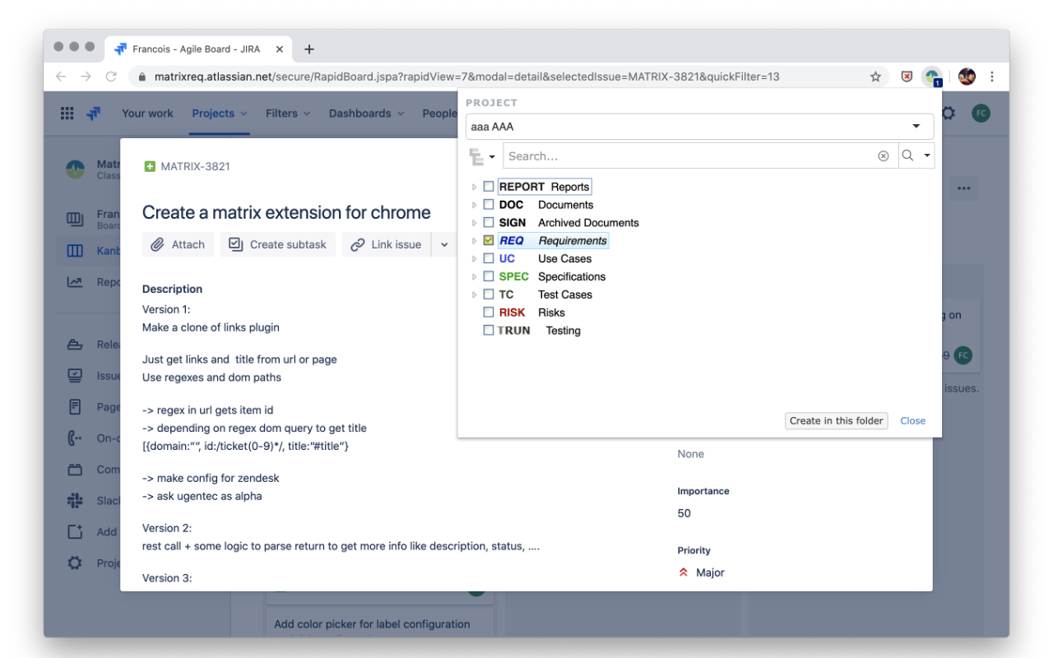The width and height of the screenshot is (1053, 658).
Task: Click the Create subtask button
Action: (278, 244)
